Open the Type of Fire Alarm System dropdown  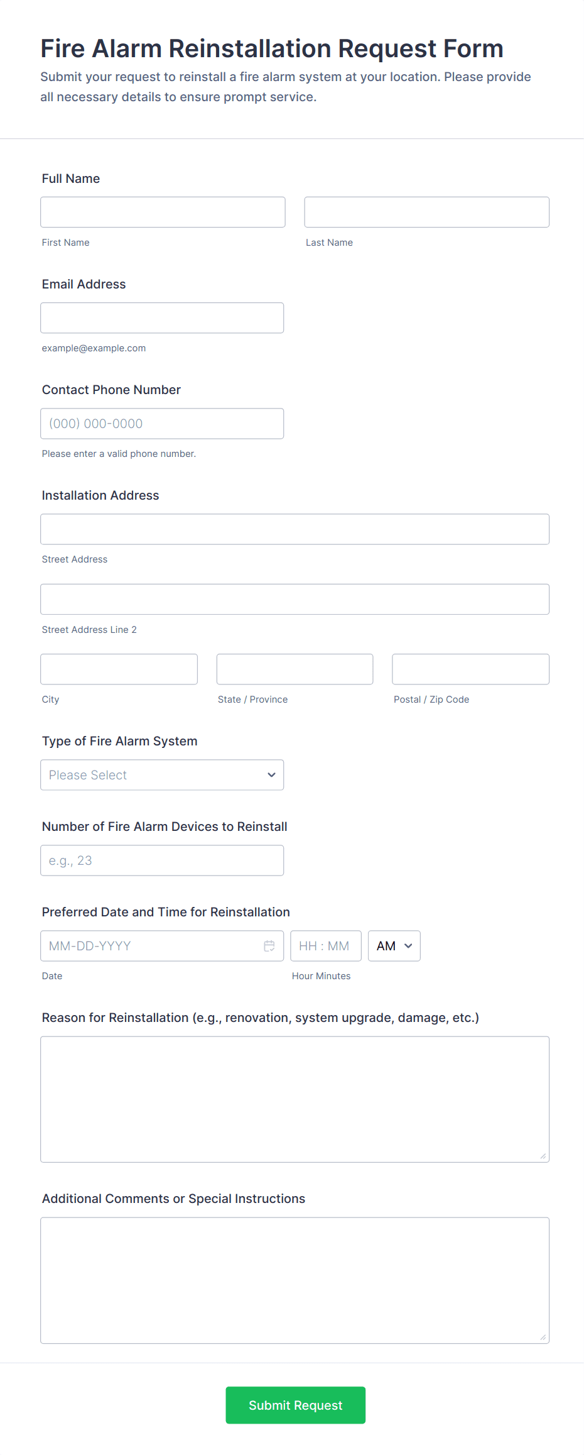[162, 775]
